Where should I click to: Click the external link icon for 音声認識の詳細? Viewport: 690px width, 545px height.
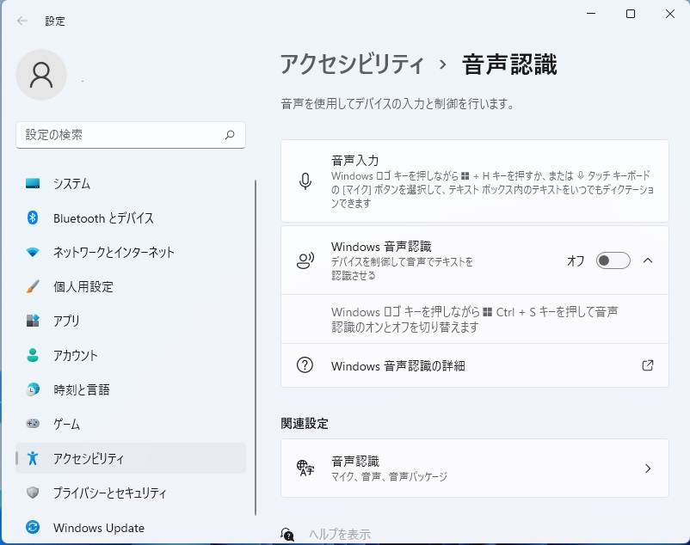click(648, 365)
